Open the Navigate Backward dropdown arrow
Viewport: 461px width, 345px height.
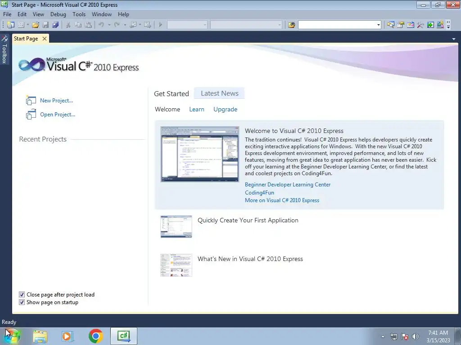click(x=140, y=25)
